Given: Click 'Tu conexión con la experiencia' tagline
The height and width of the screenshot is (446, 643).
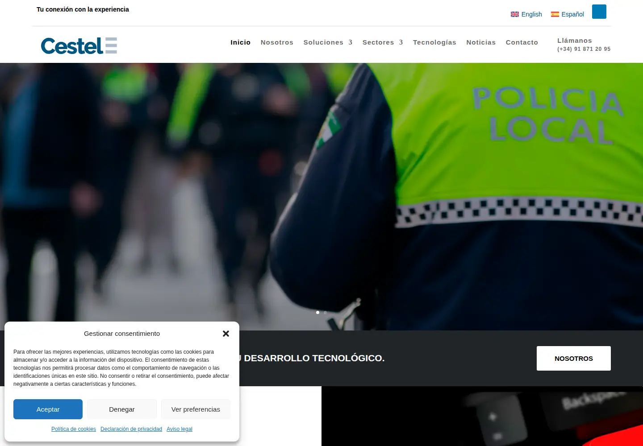Looking at the screenshot, I should tap(83, 9).
